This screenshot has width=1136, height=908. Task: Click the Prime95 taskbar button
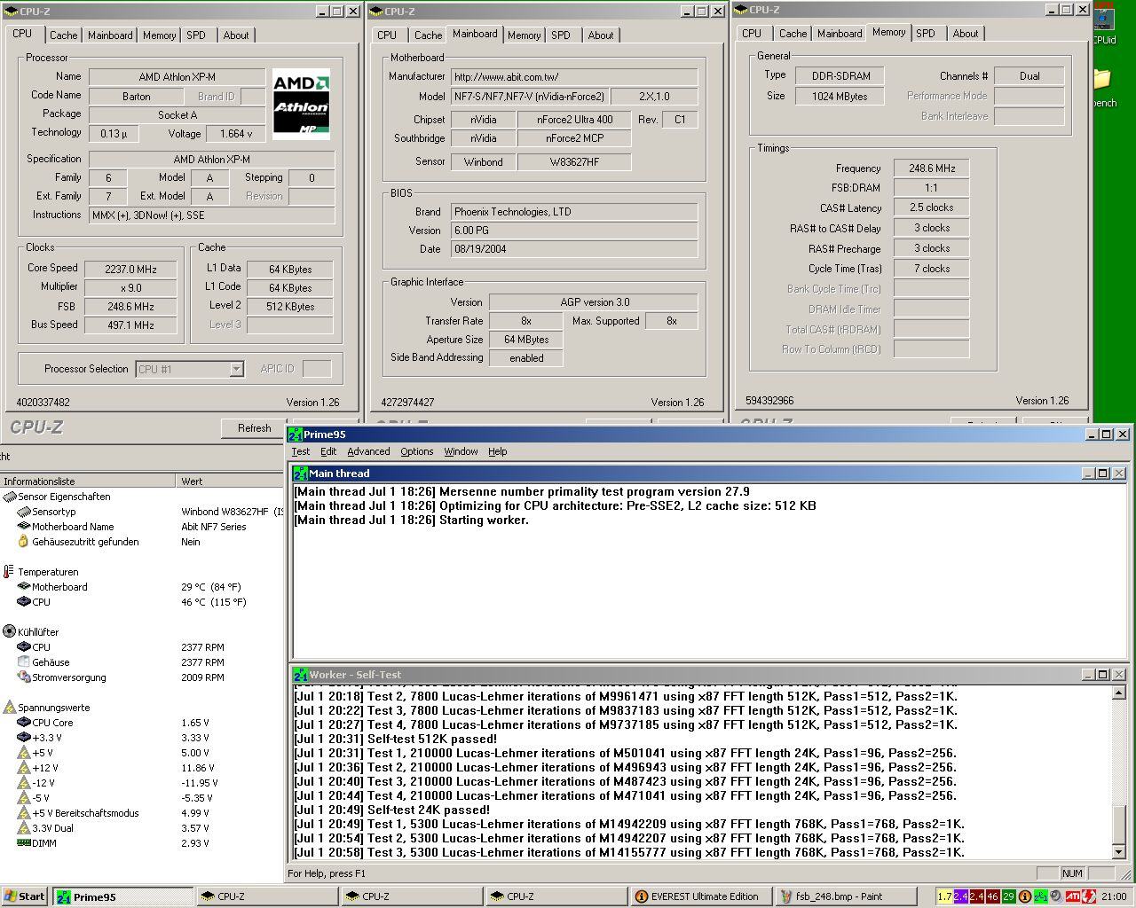122,896
